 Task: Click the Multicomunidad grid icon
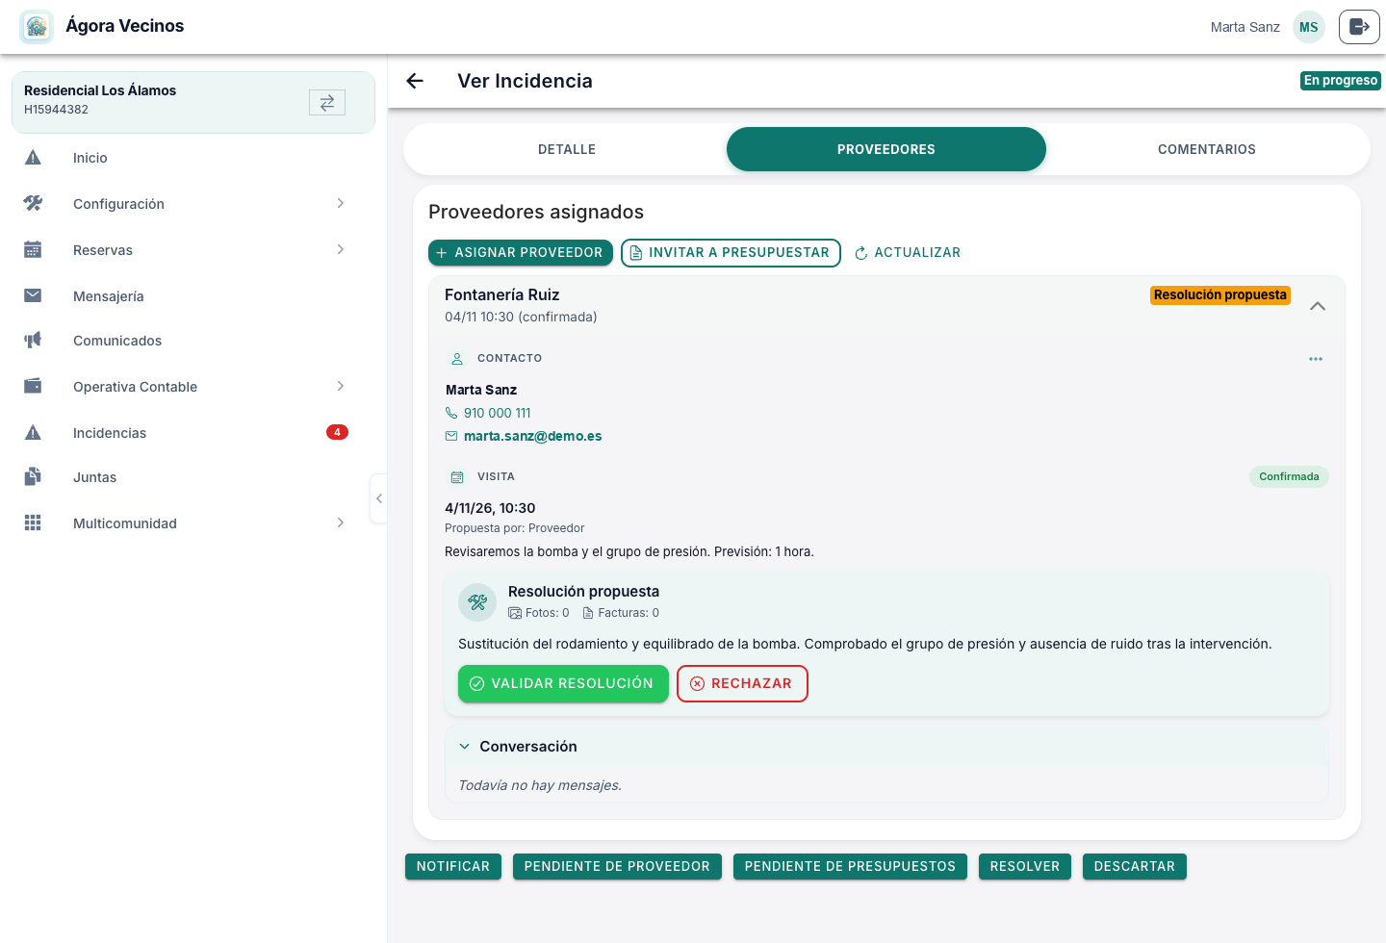point(33,523)
